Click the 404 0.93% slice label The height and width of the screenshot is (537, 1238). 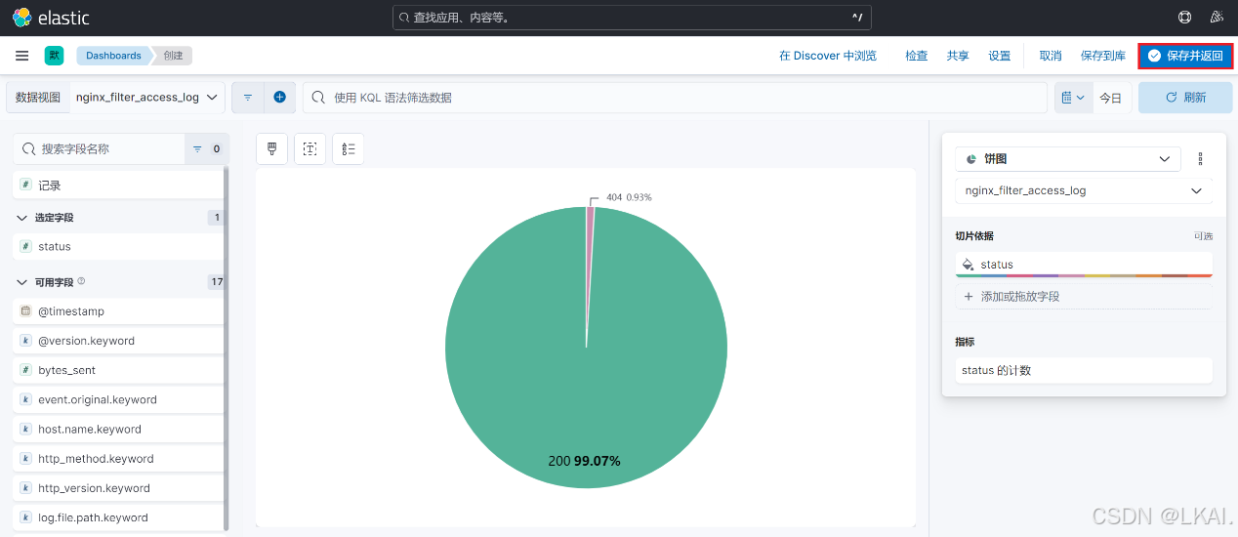tap(629, 197)
